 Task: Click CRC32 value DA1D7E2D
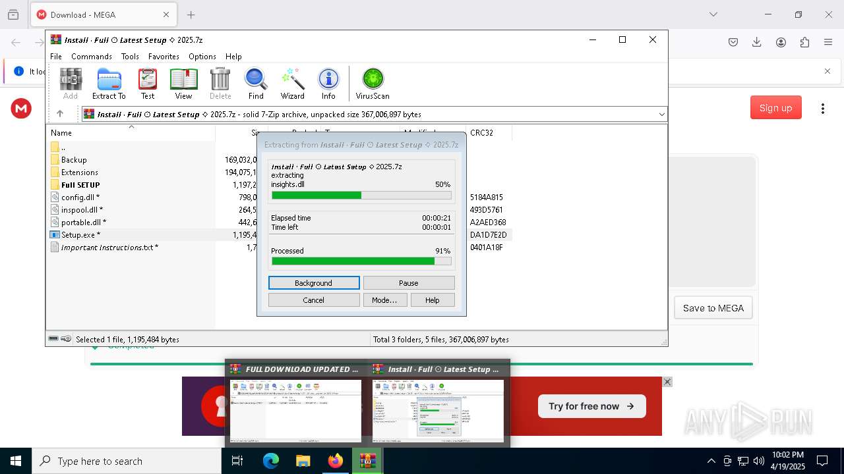tap(489, 235)
